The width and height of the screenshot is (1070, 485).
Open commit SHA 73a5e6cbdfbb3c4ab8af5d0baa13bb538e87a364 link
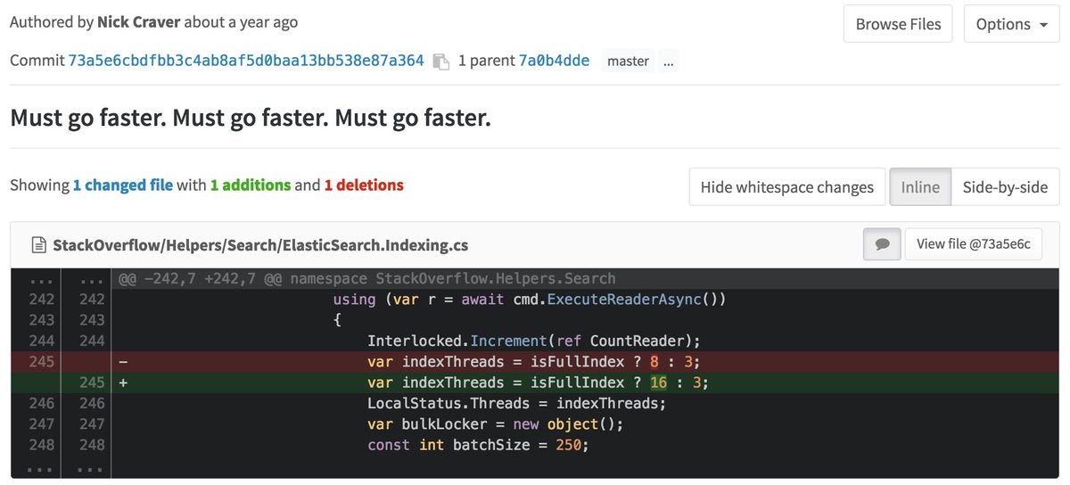coord(246,61)
